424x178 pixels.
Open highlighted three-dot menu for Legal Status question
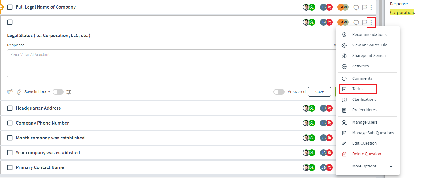[x=371, y=22]
